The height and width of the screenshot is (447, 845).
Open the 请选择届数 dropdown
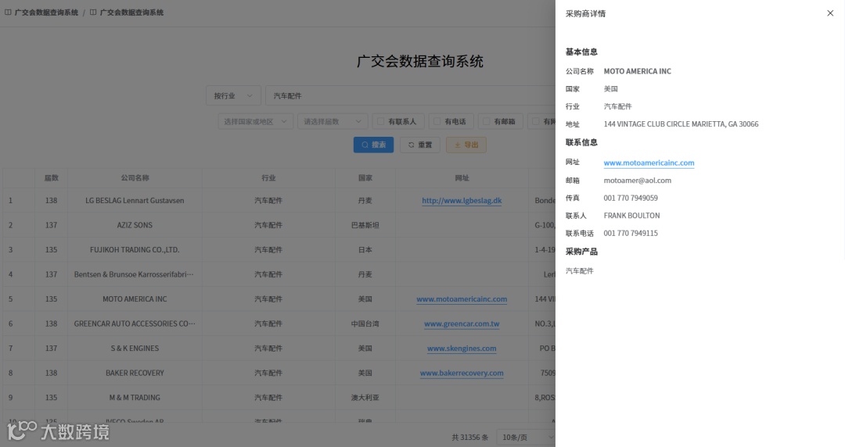pos(333,122)
